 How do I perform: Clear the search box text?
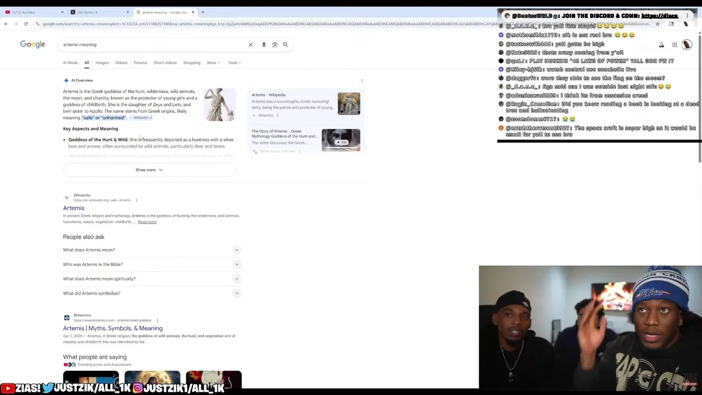pyautogui.click(x=251, y=44)
